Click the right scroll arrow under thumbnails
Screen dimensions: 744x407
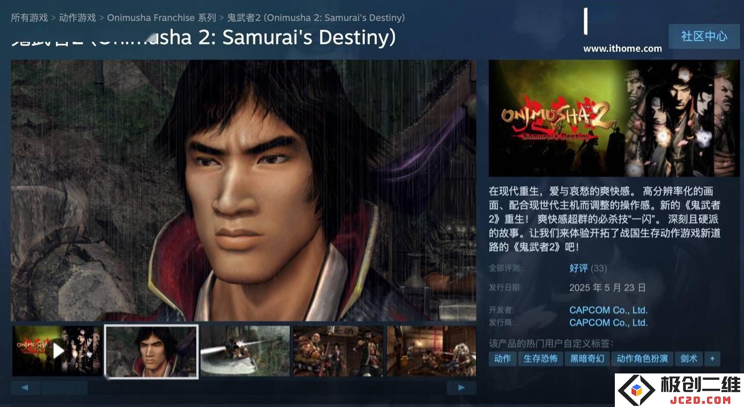461,388
